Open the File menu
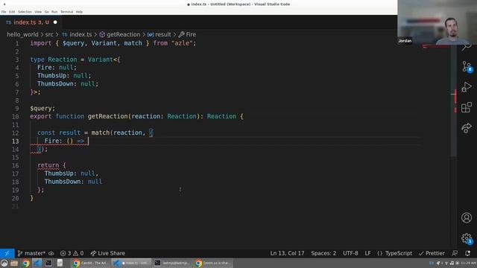The width and height of the screenshot is (477, 268). [4, 12]
